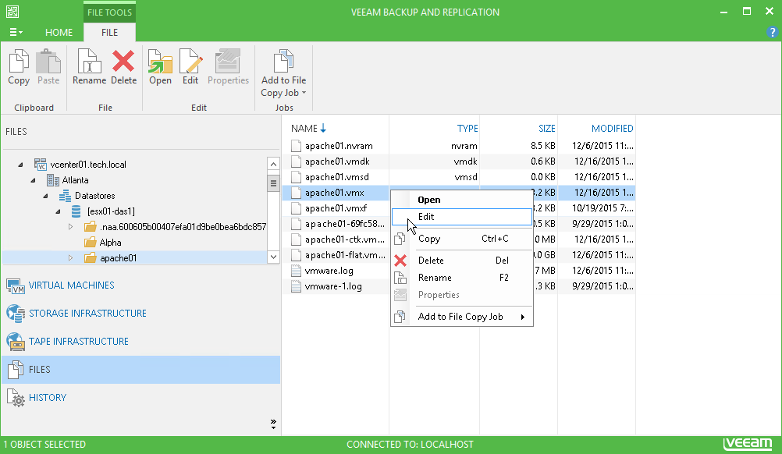The height and width of the screenshot is (454, 782).
Task: Collapse the Atlanta tree node
Action: point(33,180)
